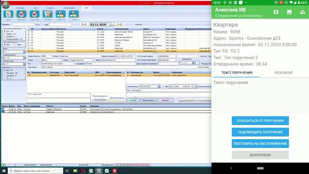The height and width of the screenshot is (174, 309).
Task: Select 'ТО - 2' importance filter
Action: (x=4, y=78)
